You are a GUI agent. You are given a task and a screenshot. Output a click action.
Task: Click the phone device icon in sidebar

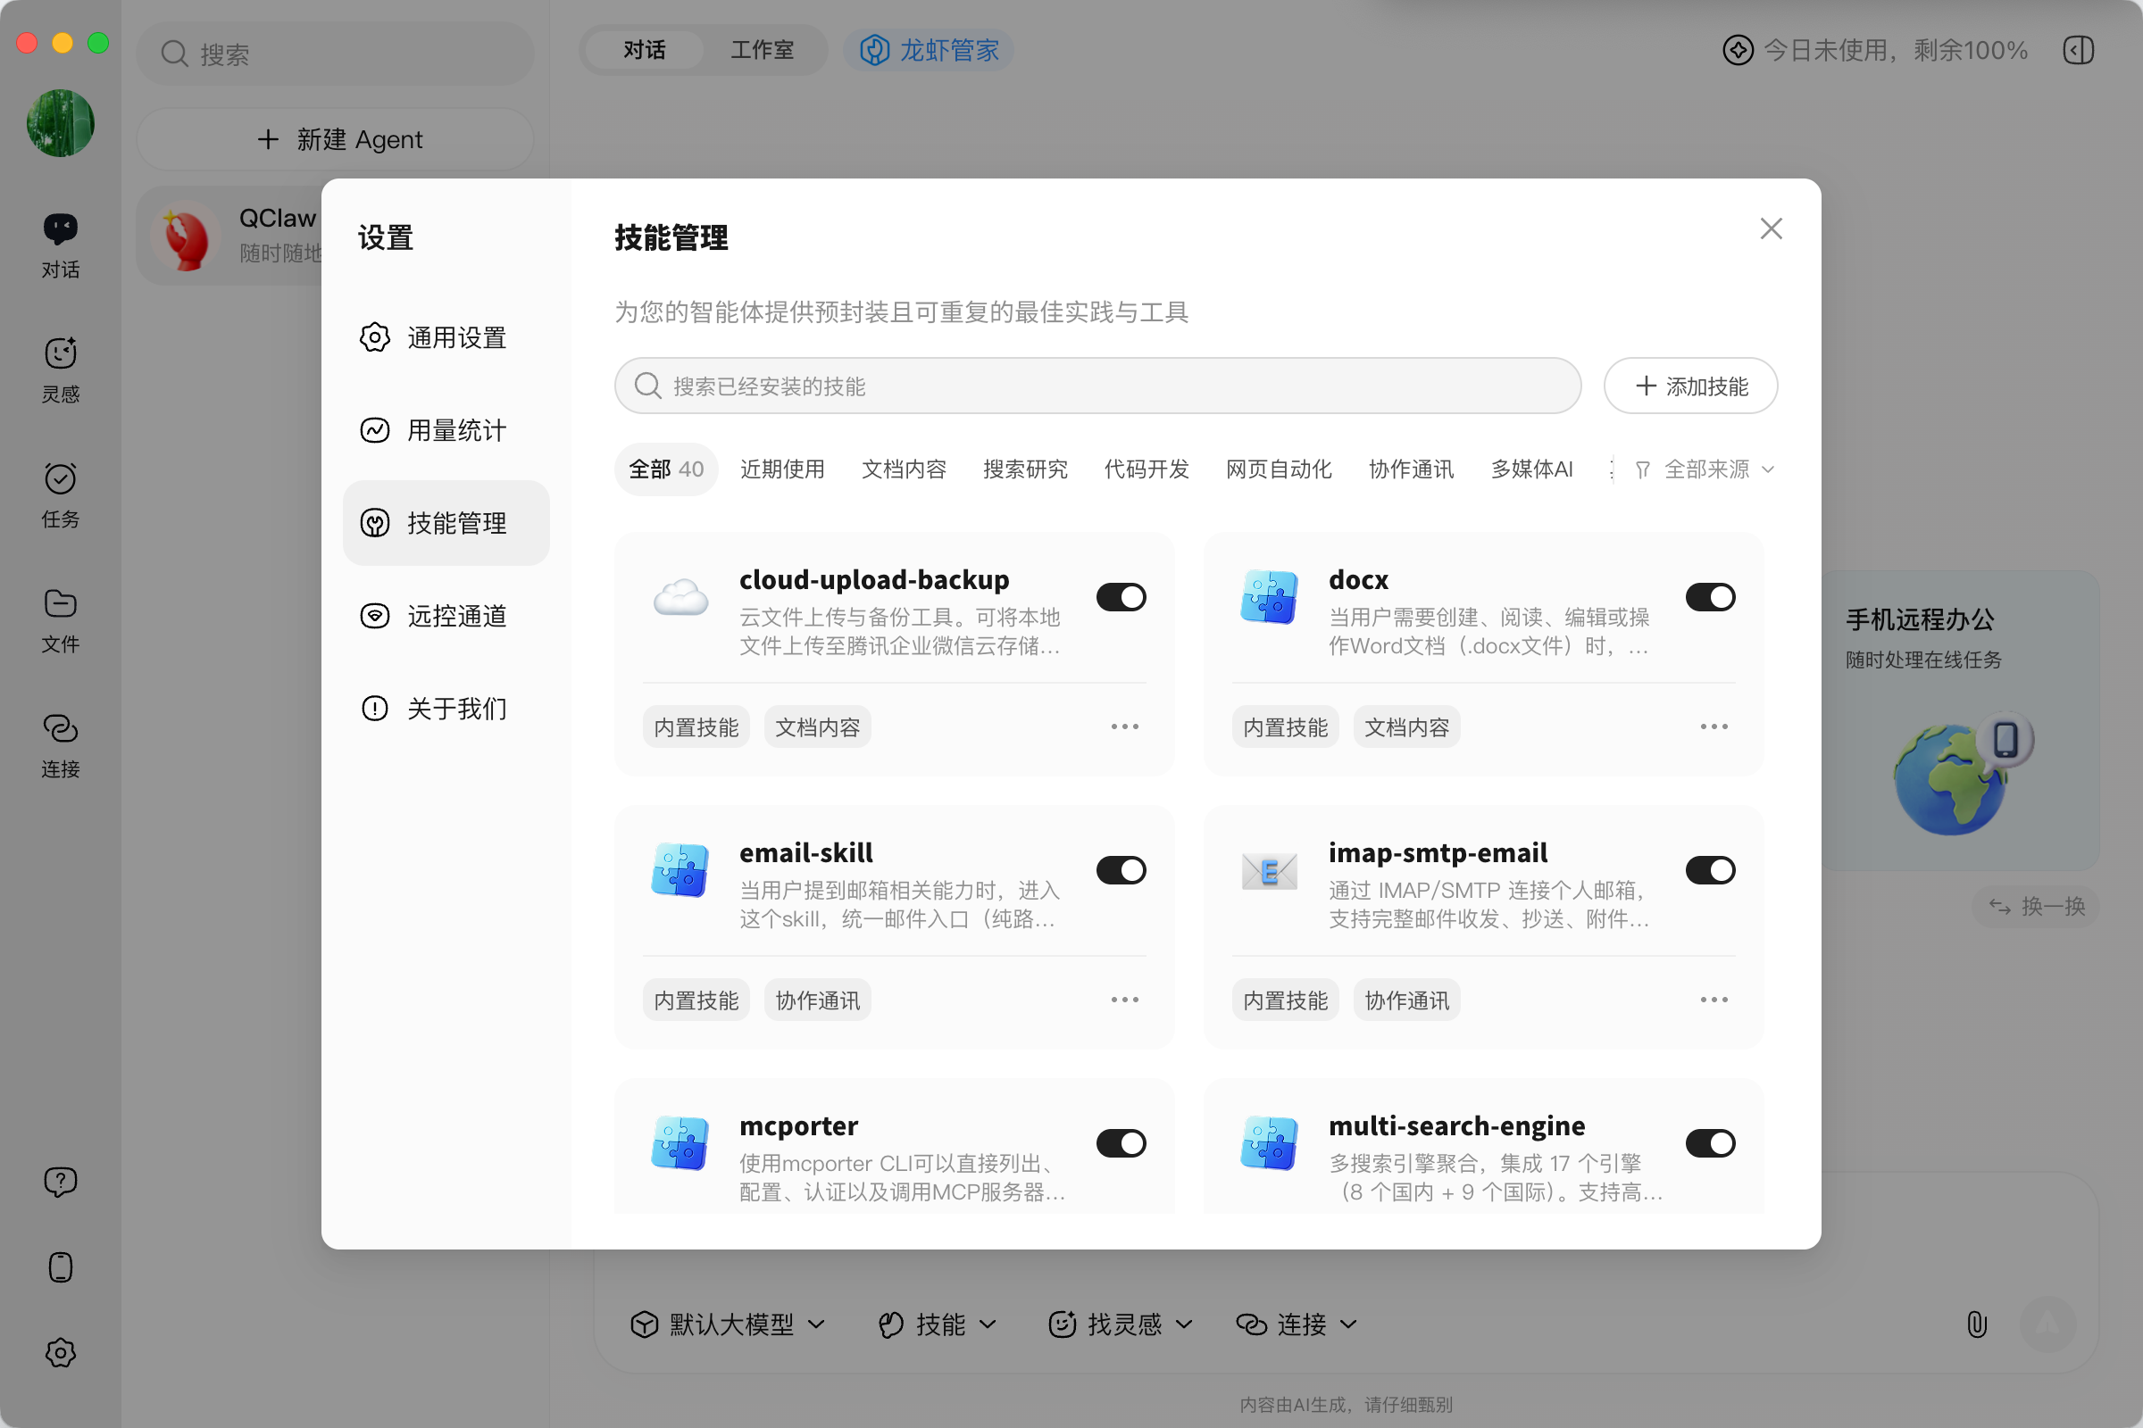(x=60, y=1266)
